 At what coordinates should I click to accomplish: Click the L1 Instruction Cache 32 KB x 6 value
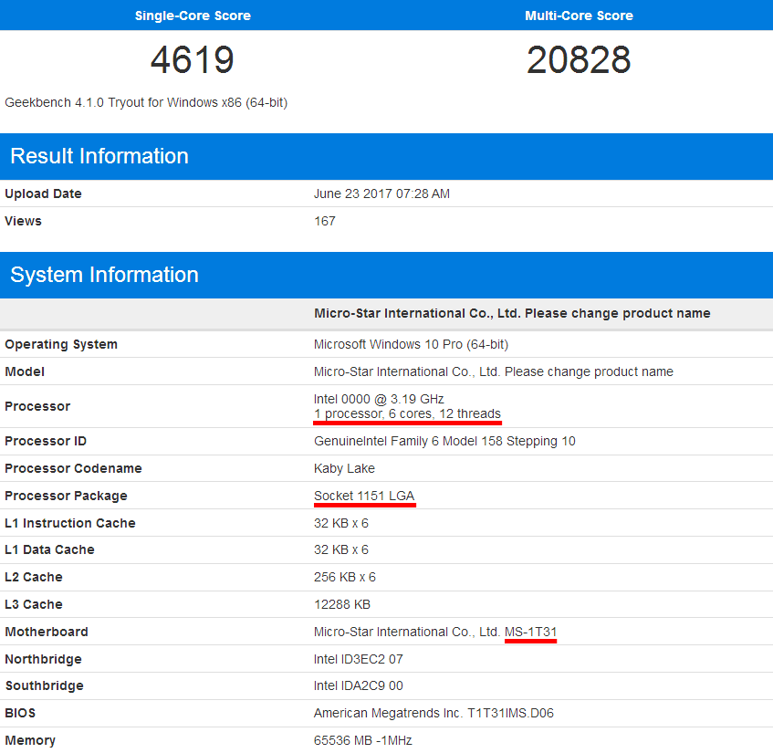point(341,523)
